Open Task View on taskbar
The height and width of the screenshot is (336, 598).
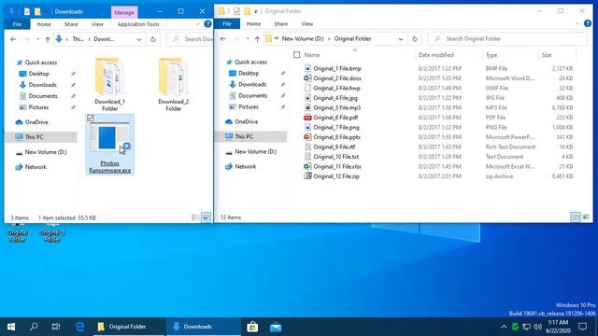(56, 327)
